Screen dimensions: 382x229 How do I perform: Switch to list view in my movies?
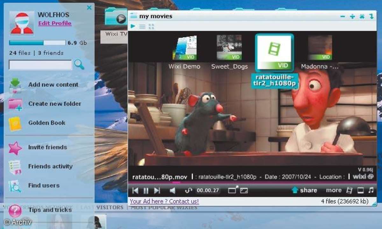(x=142, y=27)
